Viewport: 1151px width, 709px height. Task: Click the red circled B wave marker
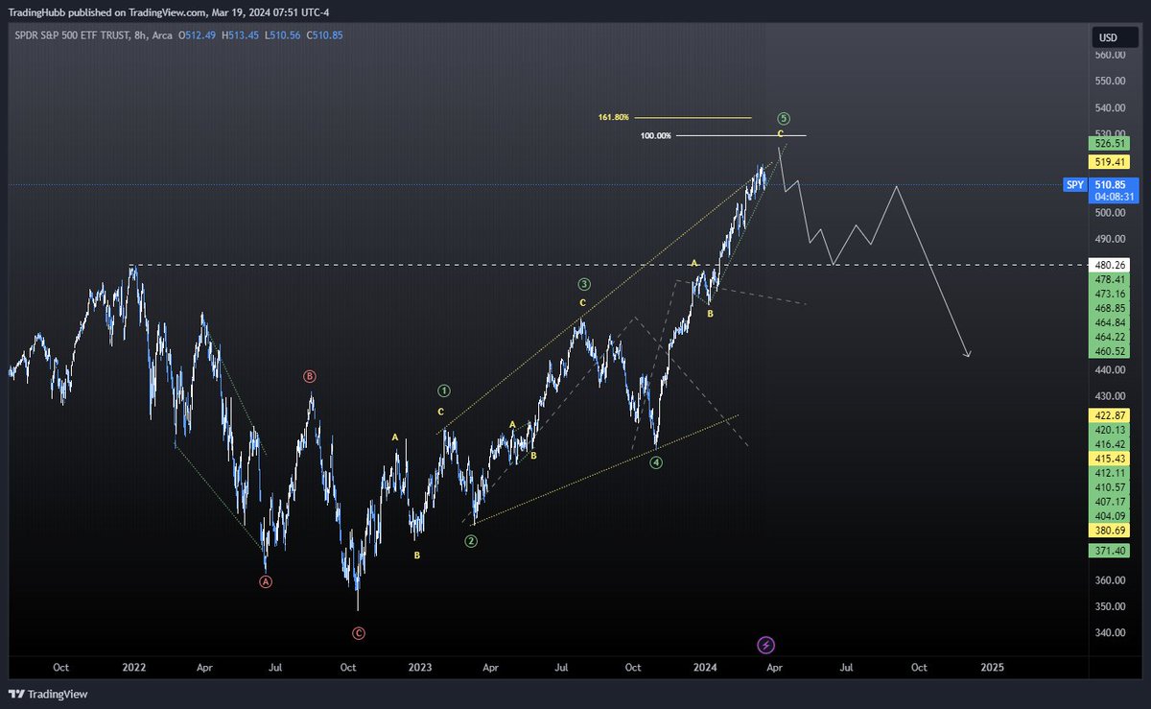309,377
